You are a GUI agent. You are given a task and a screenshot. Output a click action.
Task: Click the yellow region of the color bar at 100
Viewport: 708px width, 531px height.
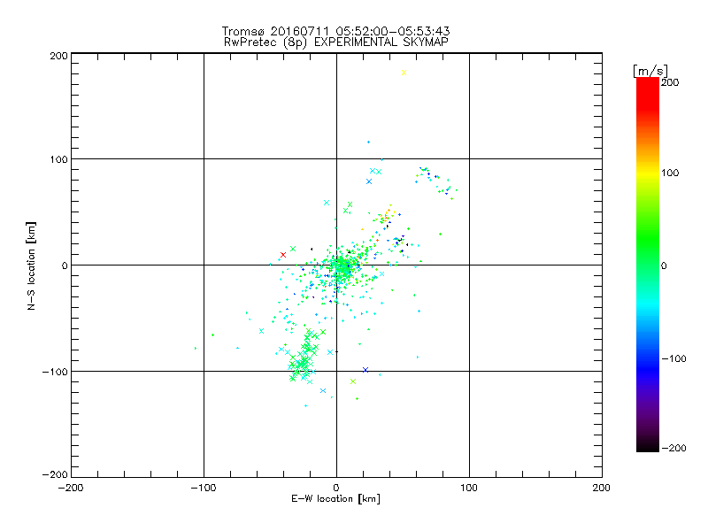[648, 173]
